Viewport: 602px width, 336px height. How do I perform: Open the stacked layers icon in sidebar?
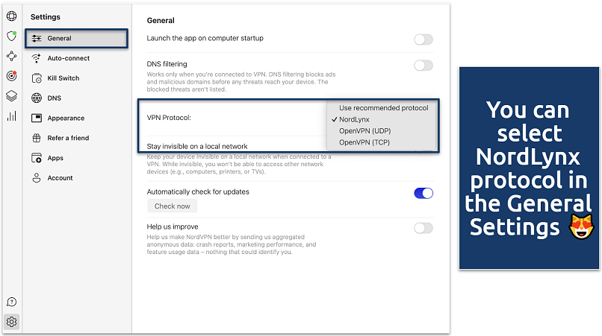click(x=11, y=96)
